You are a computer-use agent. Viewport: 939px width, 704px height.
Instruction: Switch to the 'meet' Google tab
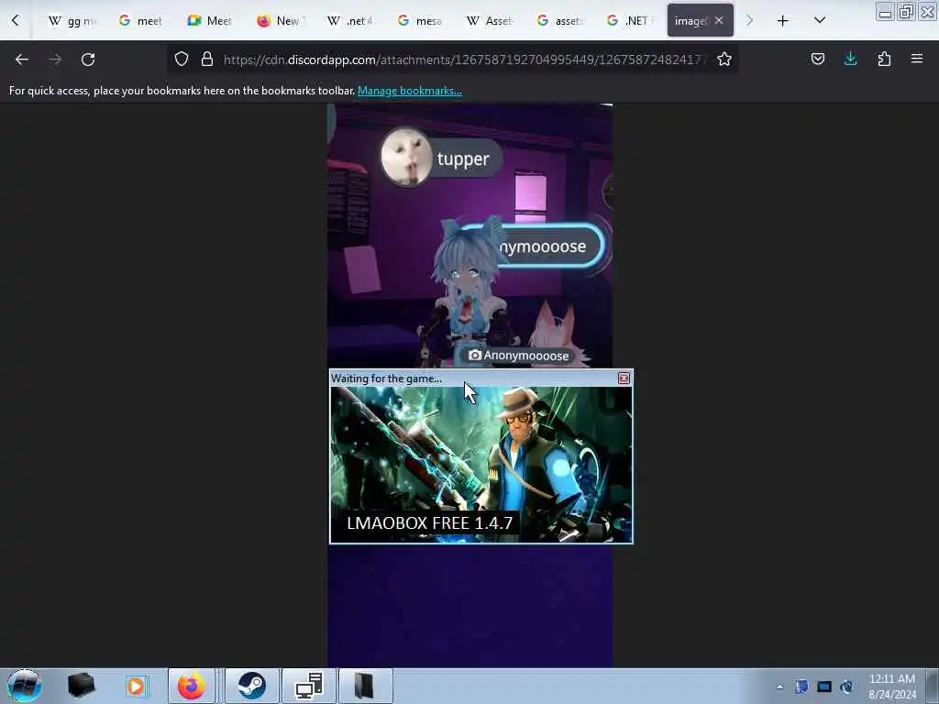pyautogui.click(x=140, y=21)
